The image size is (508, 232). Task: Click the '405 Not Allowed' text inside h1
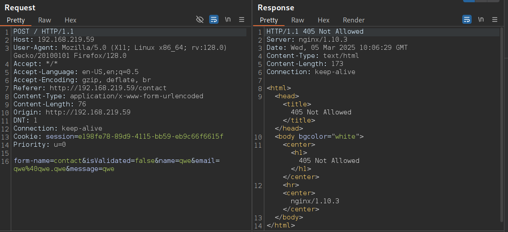[x=329, y=161]
